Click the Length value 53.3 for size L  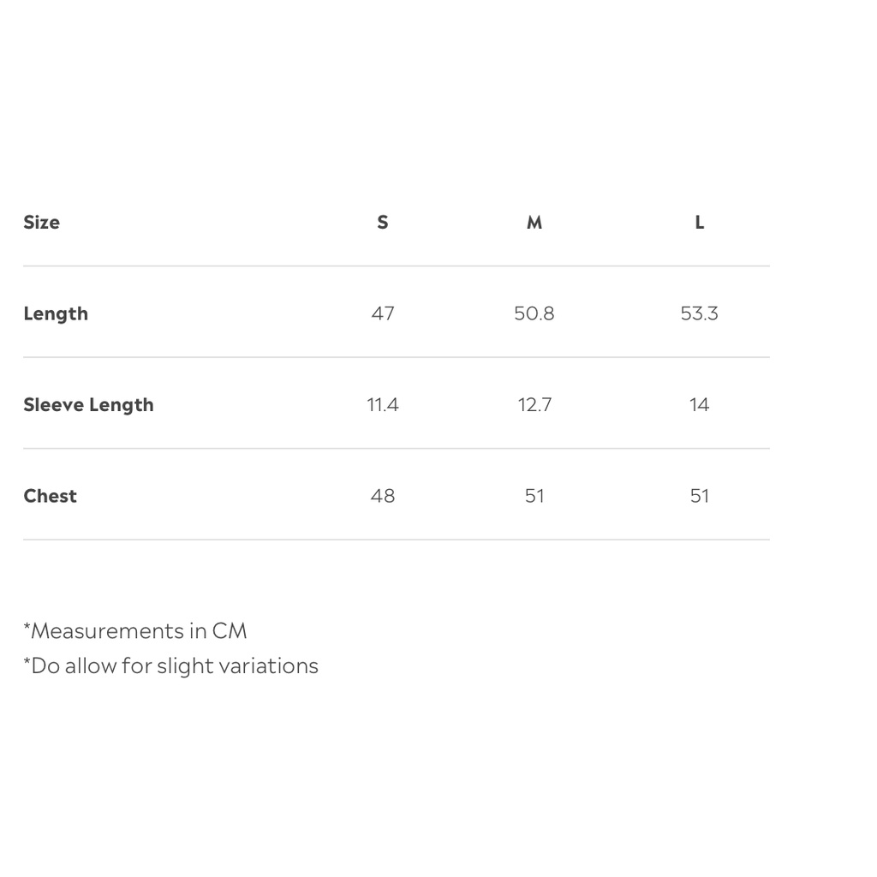700,313
